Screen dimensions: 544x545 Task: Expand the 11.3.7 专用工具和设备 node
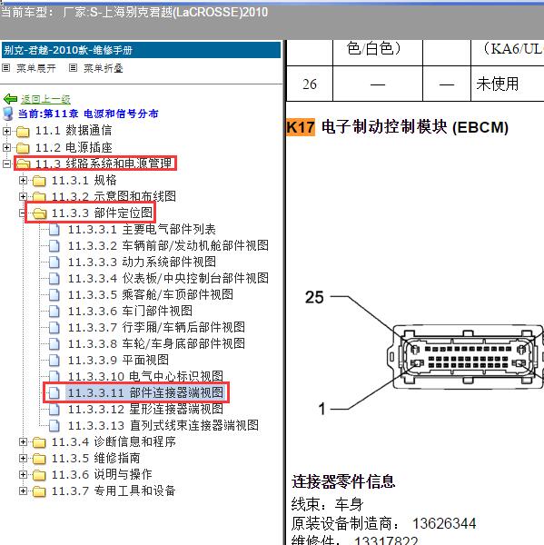tap(23, 490)
